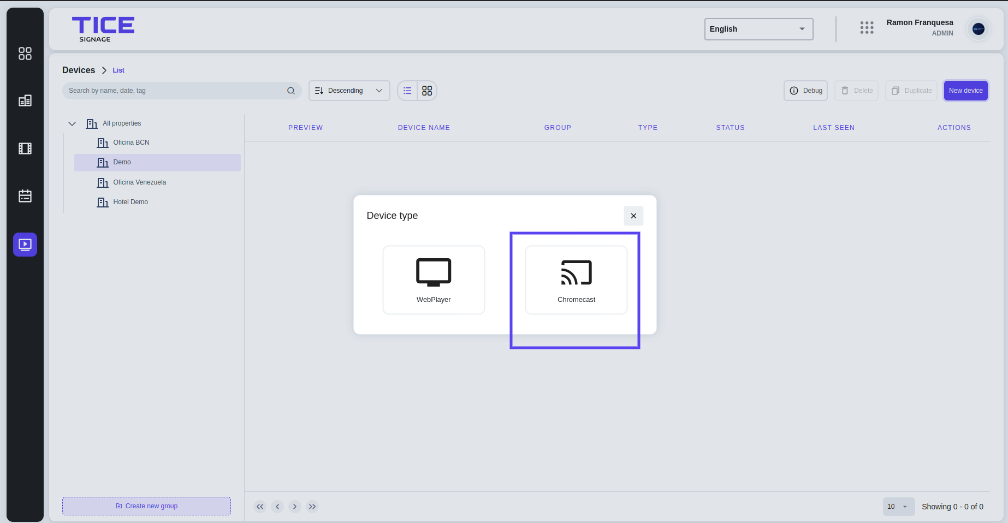Open the media film icon in sidebar
1008x523 pixels.
(x=25, y=148)
